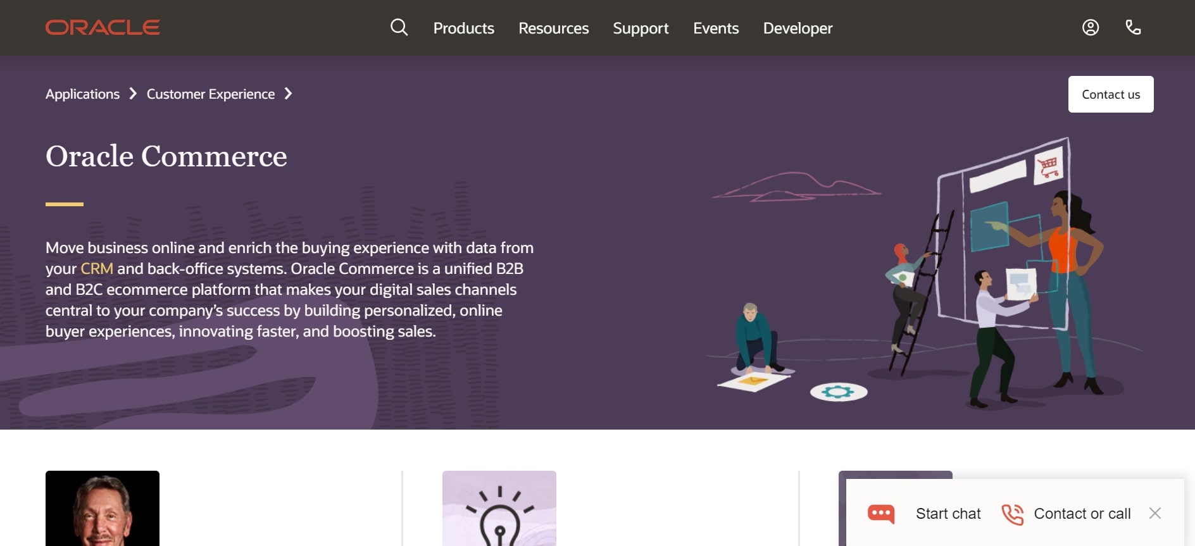Go to Customer Experience breadcrumb
Image resolution: width=1195 pixels, height=546 pixels.
(x=211, y=94)
